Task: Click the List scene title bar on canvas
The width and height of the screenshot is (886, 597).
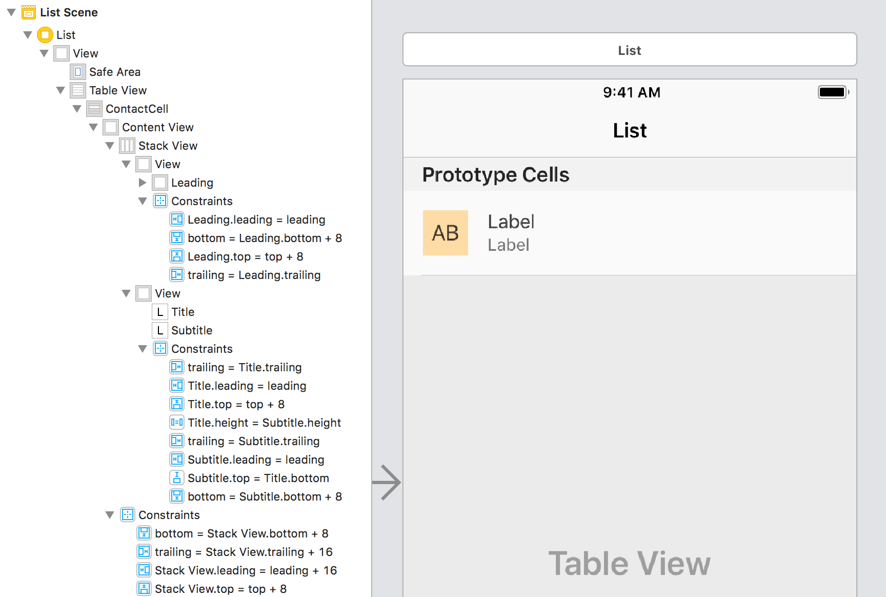Action: (630, 50)
